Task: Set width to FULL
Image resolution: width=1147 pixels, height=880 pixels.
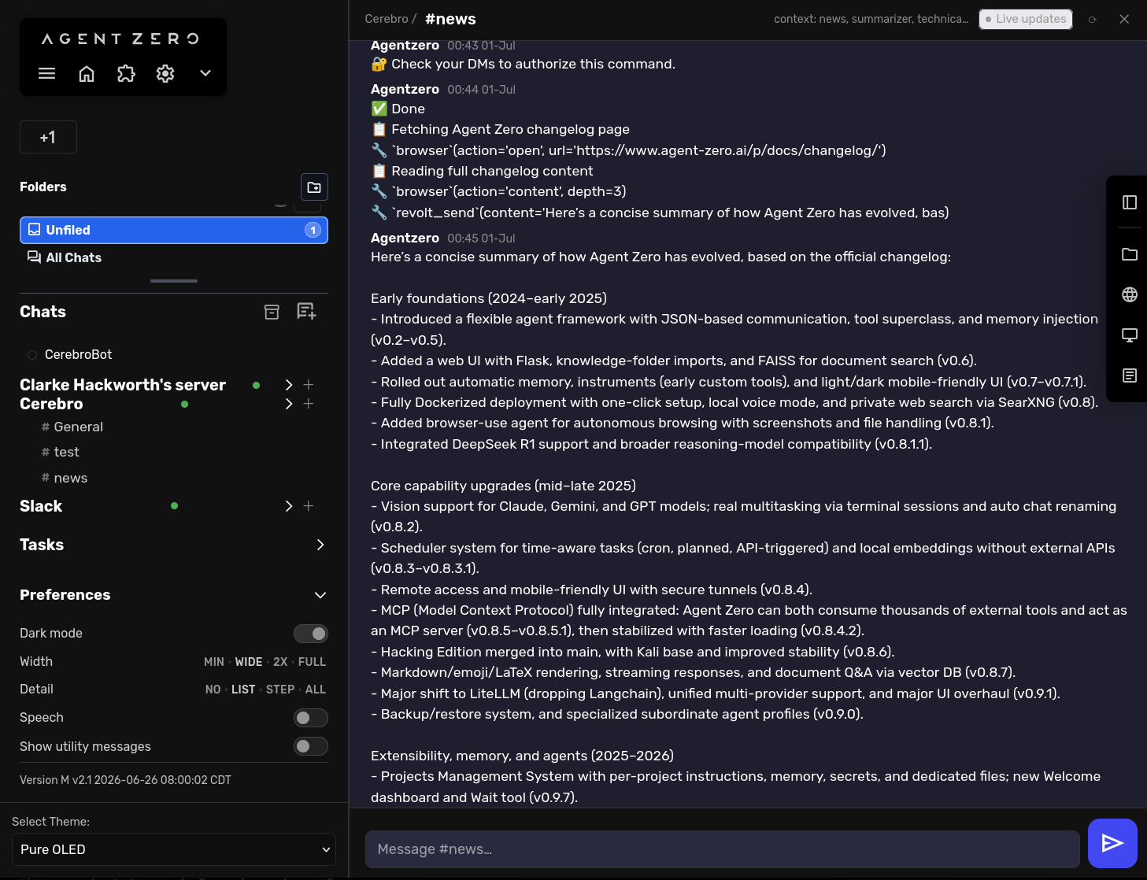Action: click(312, 662)
